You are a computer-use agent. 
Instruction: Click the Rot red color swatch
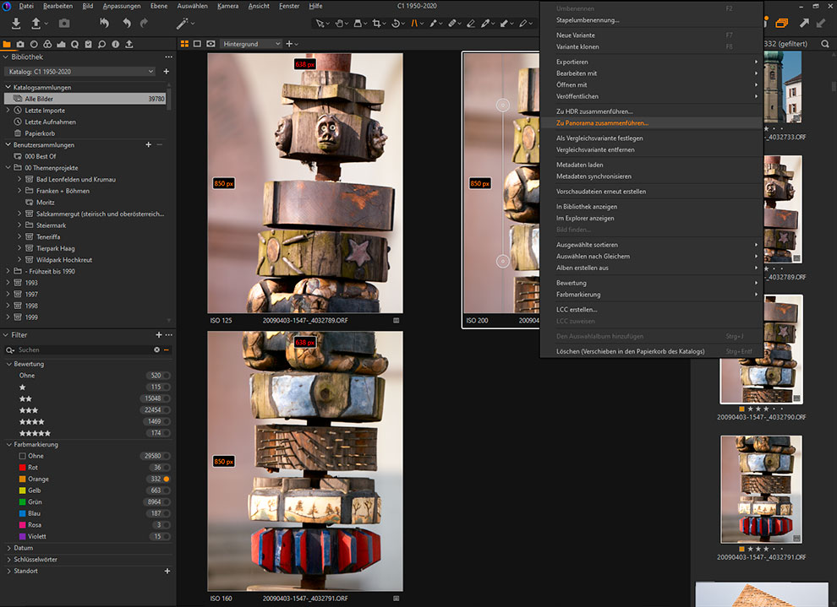[23, 468]
